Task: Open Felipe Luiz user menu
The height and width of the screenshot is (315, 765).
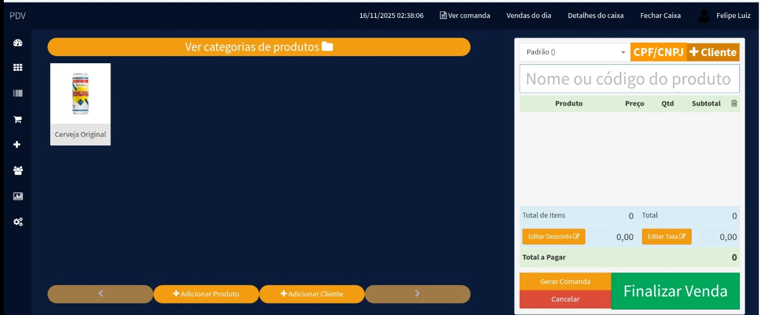Action: point(725,16)
